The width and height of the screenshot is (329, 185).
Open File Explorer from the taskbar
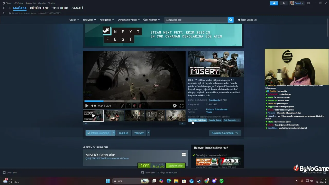[176, 181]
